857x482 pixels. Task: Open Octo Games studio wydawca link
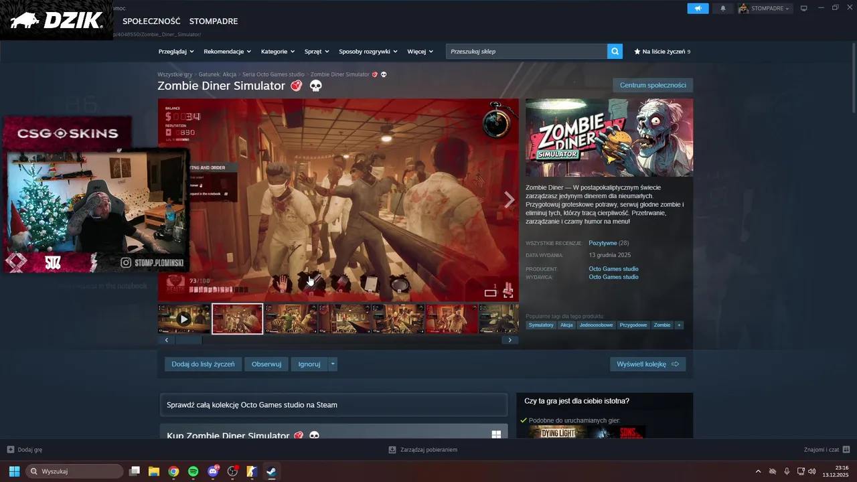613,277
